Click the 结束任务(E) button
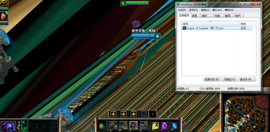 point(212,80)
